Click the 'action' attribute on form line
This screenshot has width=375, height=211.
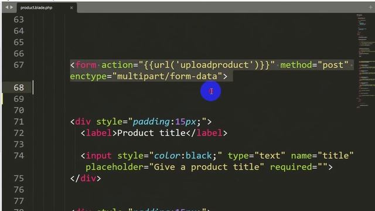117,65
